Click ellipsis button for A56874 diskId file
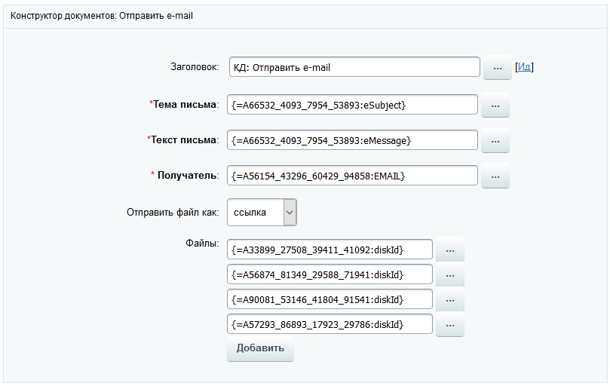The height and width of the screenshot is (386, 610). (x=450, y=275)
